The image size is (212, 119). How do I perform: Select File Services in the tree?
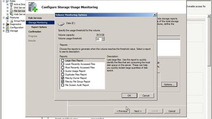point(20,11)
